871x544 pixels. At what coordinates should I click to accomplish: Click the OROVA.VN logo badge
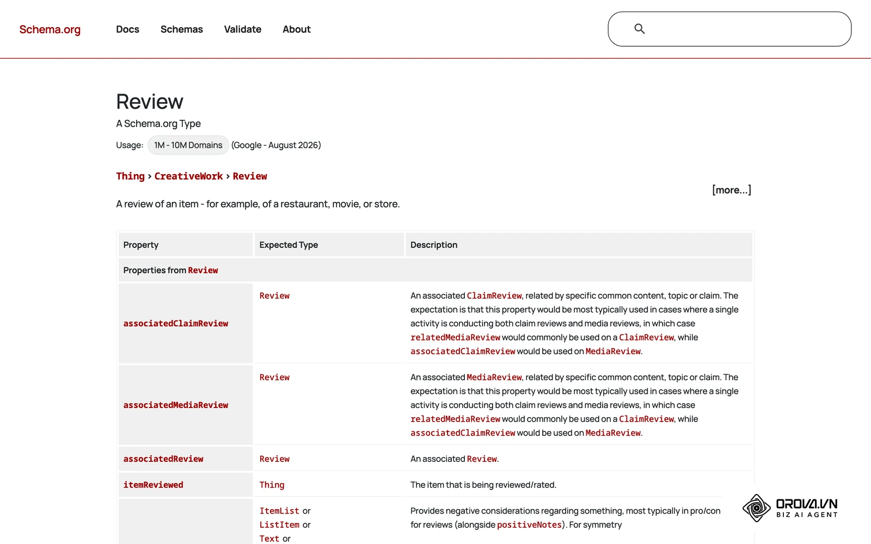pos(790,508)
